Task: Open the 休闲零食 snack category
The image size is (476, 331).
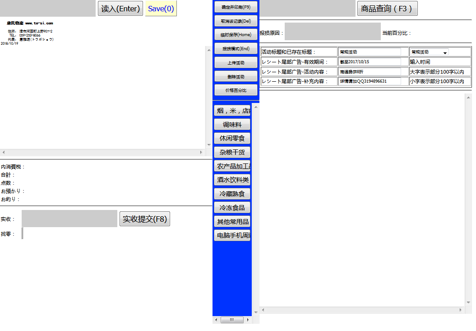Action: (x=232, y=138)
